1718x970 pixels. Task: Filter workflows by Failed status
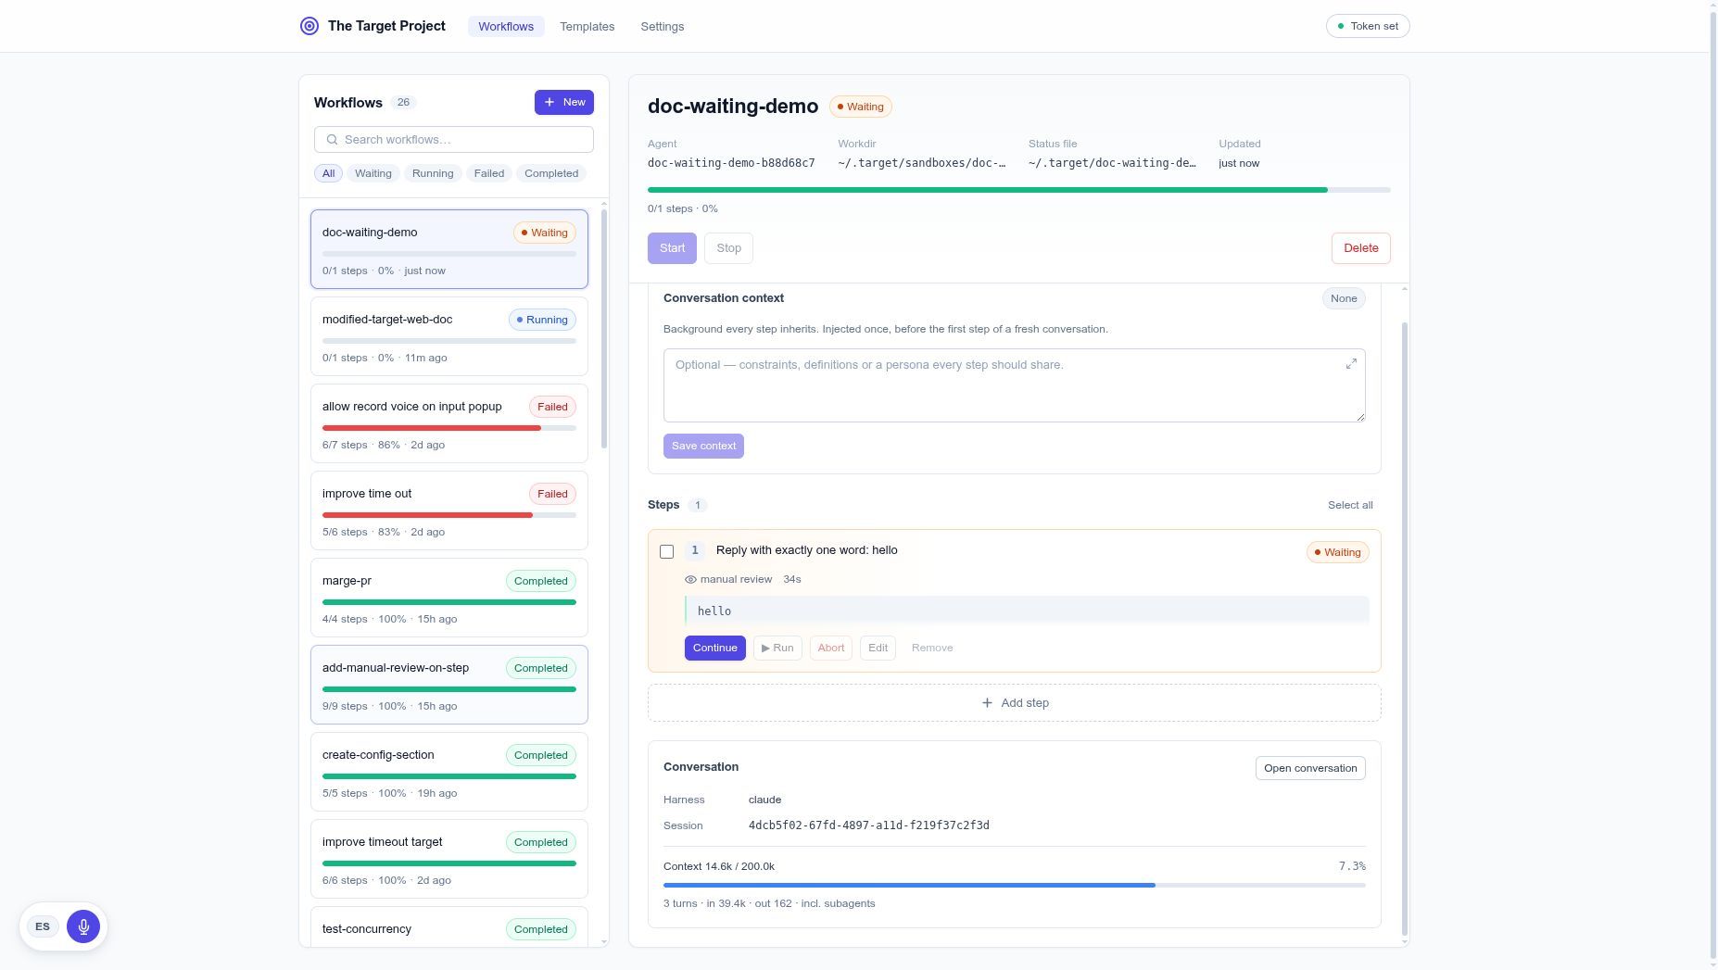point(489,173)
